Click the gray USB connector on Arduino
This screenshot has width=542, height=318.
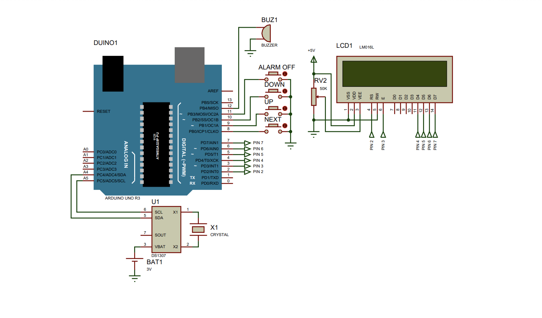click(x=189, y=65)
